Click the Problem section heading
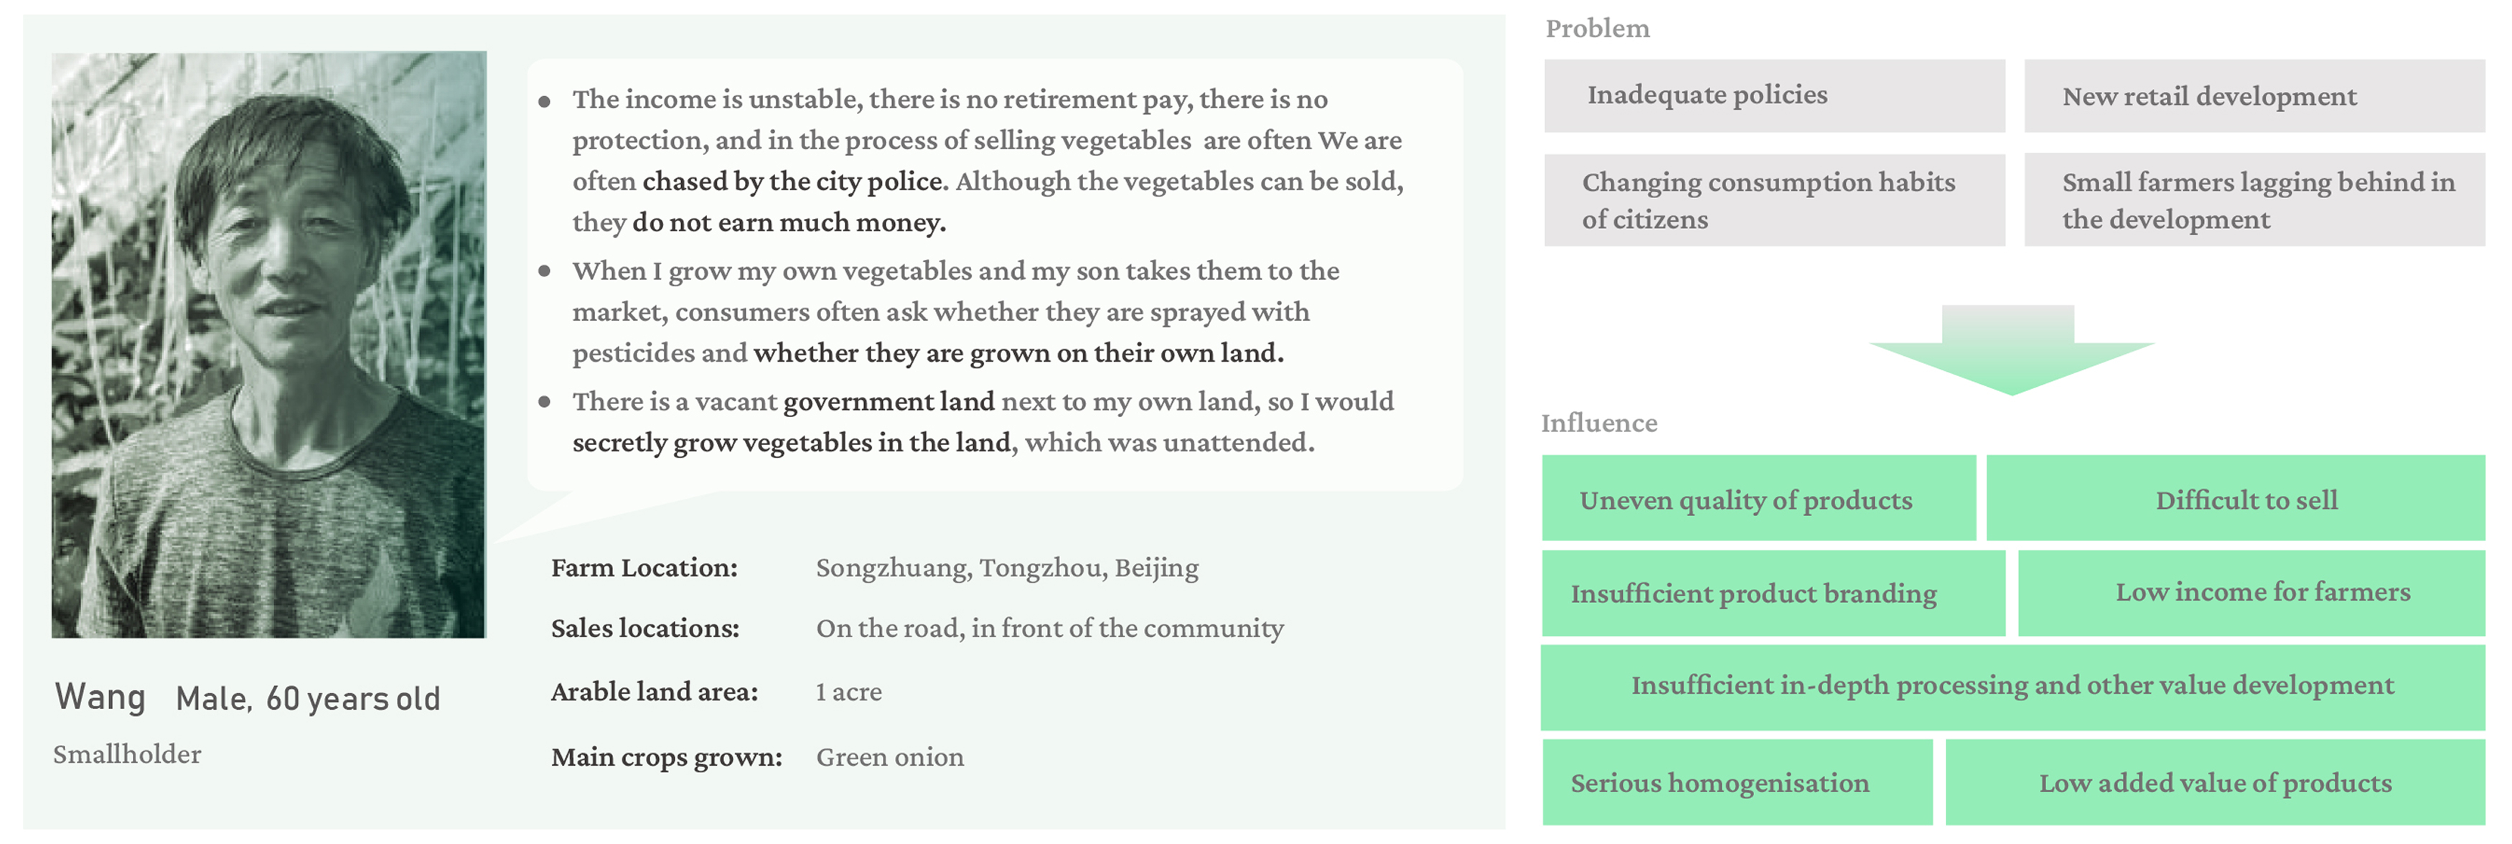 pos(1598,28)
